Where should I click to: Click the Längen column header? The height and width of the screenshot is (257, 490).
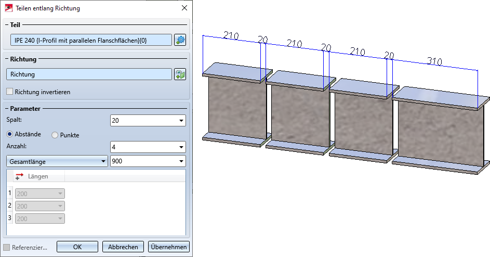pyautogui.click(x=38, y=176)
